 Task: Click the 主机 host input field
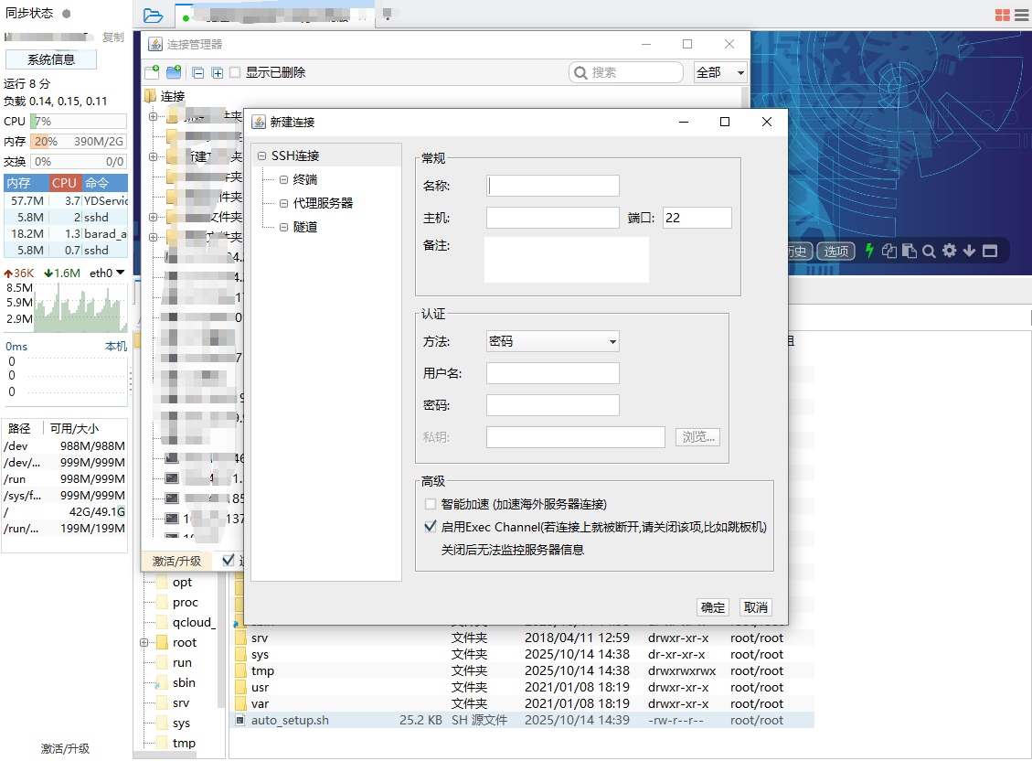(x=552, y=218)
